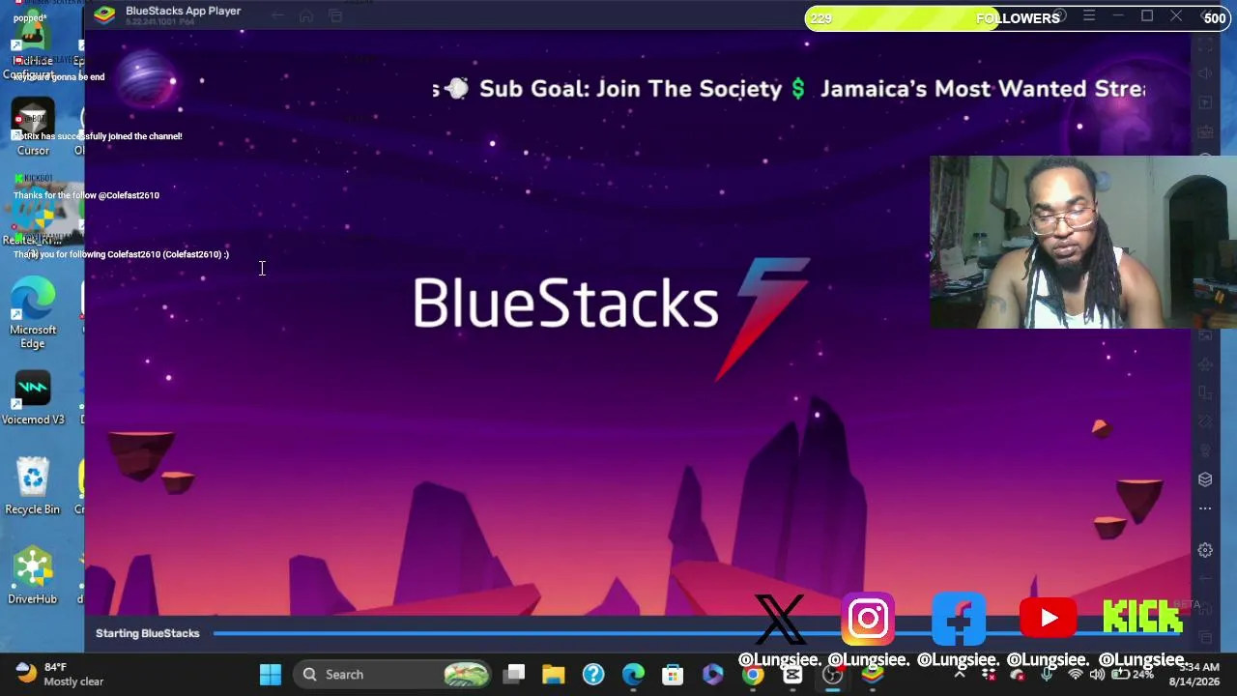
Task: Open Google Chrome from the taskbar
Action: [752, 675]
